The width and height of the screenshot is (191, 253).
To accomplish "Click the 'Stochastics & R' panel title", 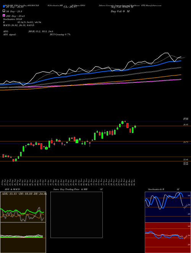I will click(x=156, y=189).
